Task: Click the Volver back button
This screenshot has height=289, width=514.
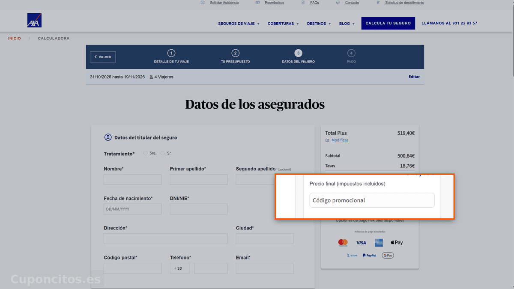Action: (x=103, y=57)
